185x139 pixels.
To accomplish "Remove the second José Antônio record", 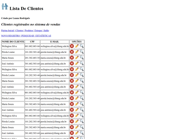I will point(72,86).
